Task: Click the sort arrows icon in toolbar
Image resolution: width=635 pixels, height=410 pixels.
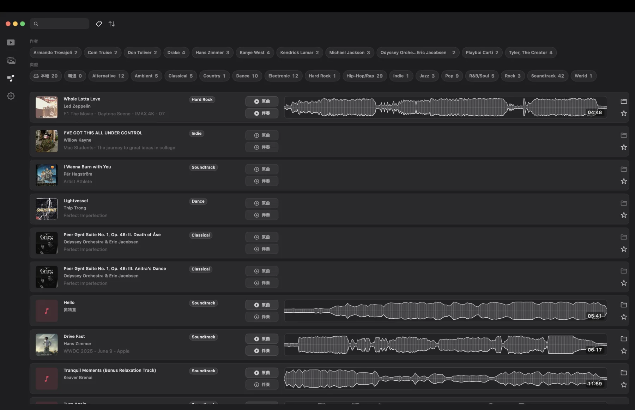Action: coord(111,24)
